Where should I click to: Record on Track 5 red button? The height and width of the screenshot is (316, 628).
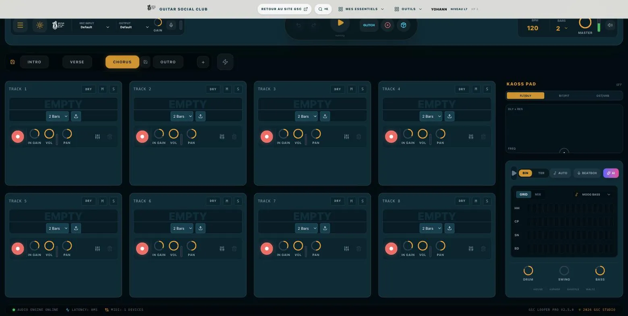(18, 249)
